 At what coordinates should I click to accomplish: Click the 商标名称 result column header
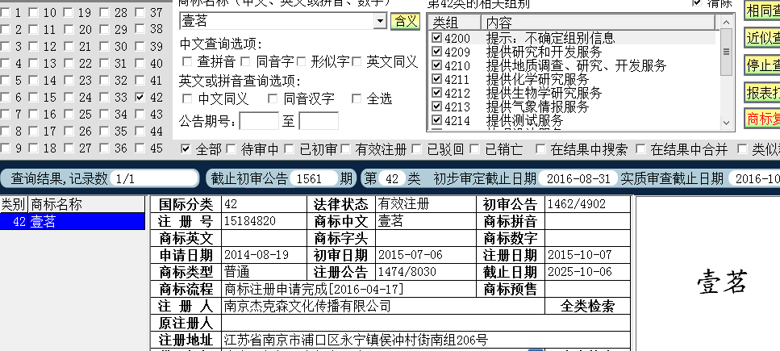pos(87,205)
